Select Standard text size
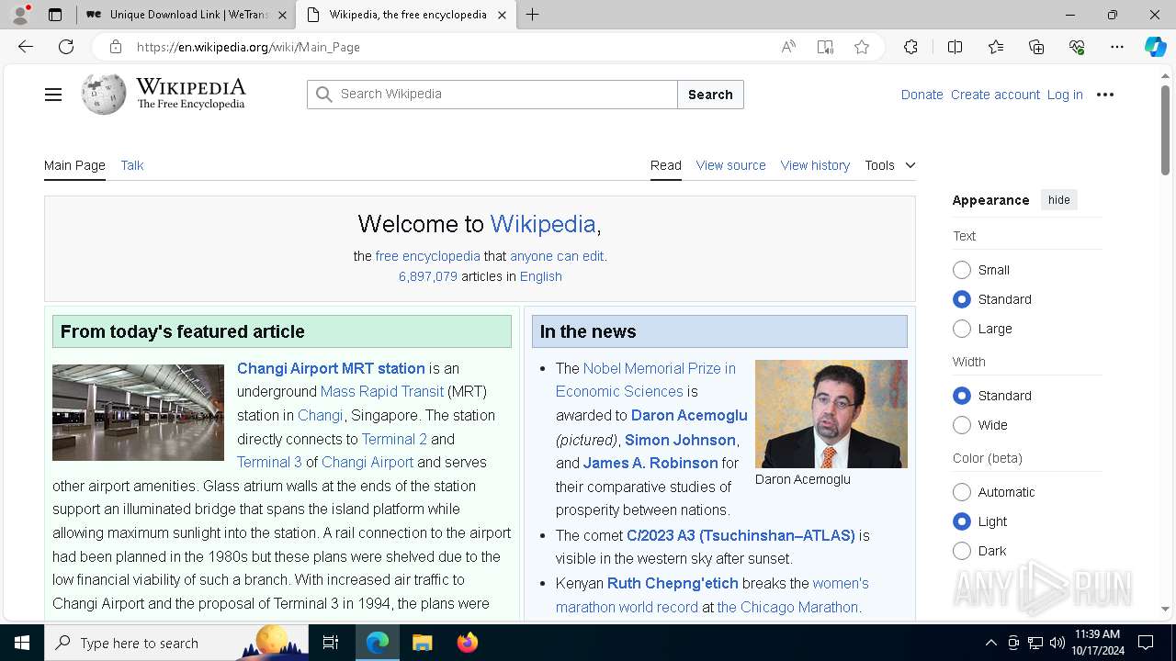1176x661 pixels. pos(962,299)
